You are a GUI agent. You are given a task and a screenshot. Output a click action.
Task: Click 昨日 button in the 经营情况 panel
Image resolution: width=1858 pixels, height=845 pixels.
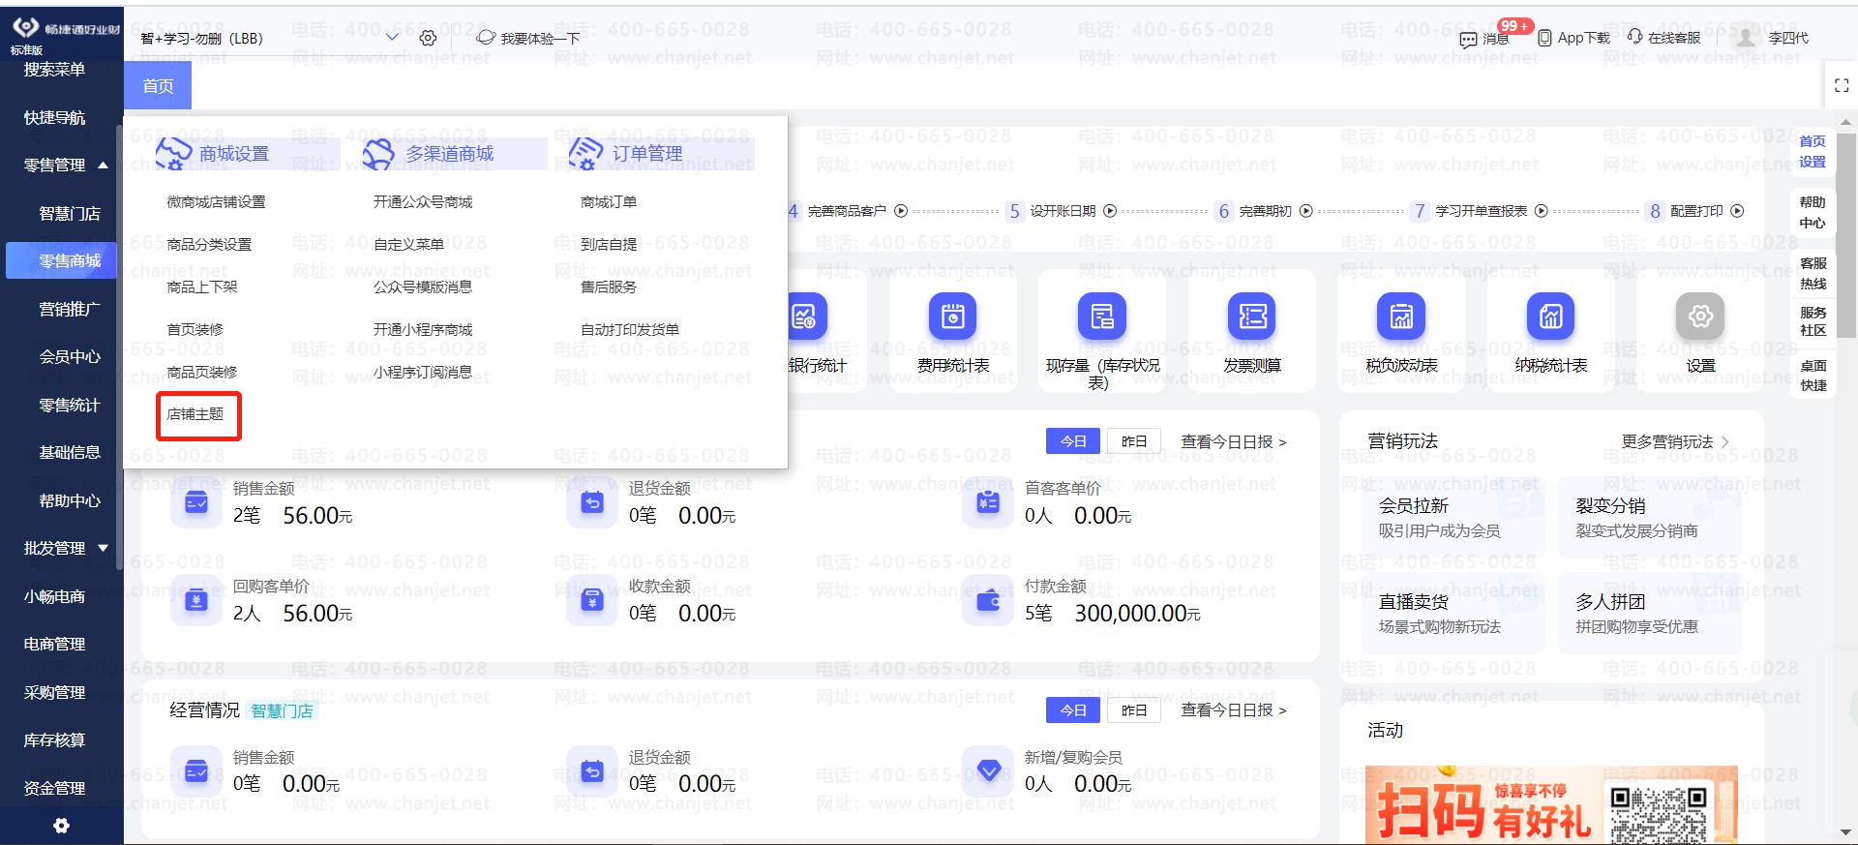[1133, 710]
